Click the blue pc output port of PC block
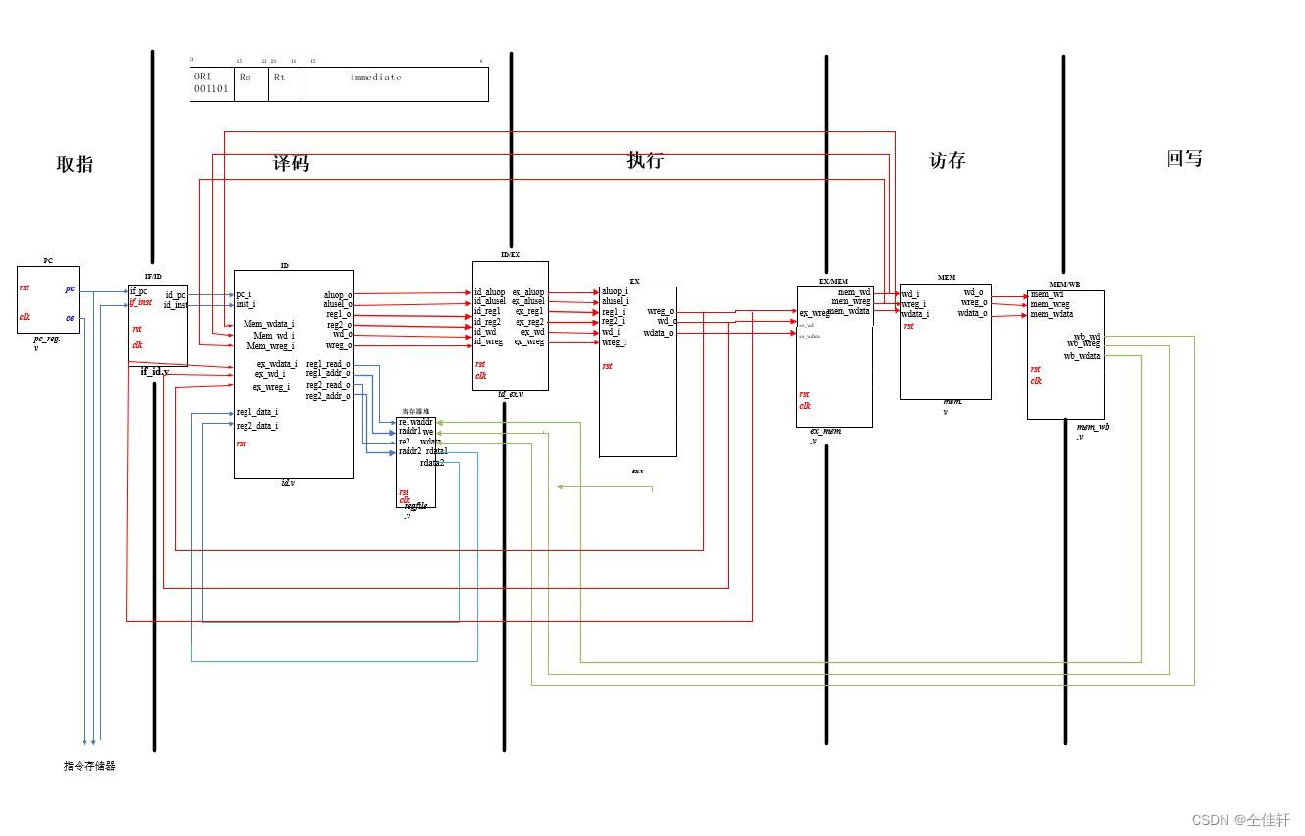This screenshot has height=836, width=1305. [70, 288]
